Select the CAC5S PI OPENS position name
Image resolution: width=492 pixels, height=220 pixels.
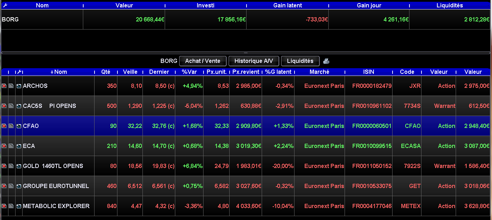coord(49,106)
